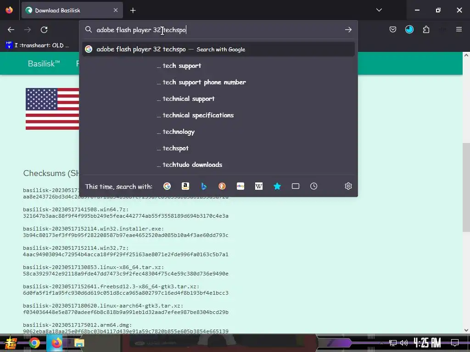Click the 4:25 AM taskbar clock
Viewport: 470px width, 352px height.
click(427, 343)
